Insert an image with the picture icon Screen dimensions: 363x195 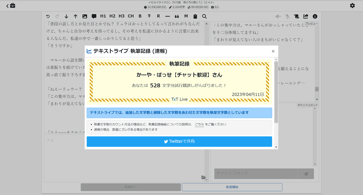click(85, 16)
